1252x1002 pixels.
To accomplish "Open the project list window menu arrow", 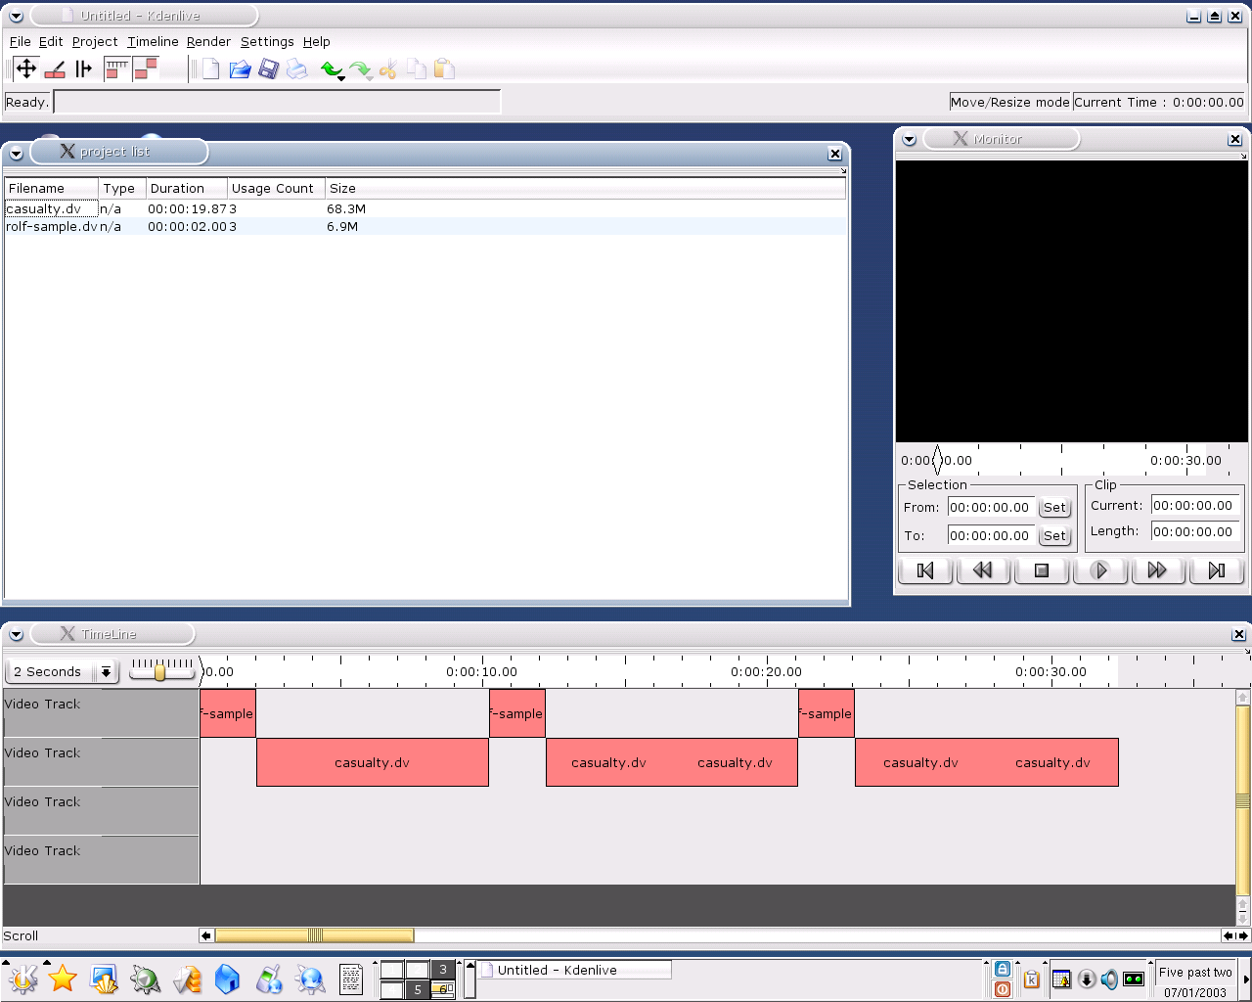I will click(x=16, y=154).
